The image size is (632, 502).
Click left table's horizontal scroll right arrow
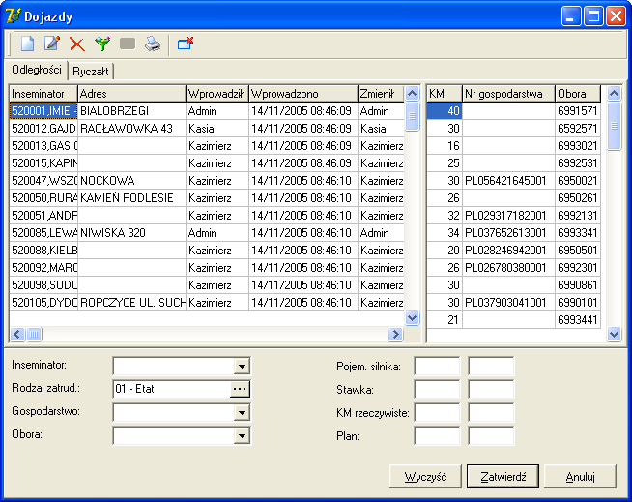pyautogui.click(x=395, y=334)
